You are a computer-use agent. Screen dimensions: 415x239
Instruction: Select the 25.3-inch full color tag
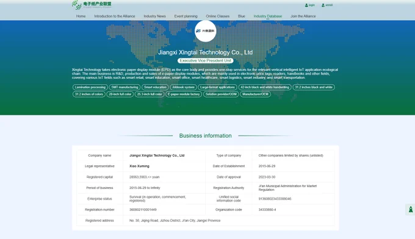[x=150, y=94]
